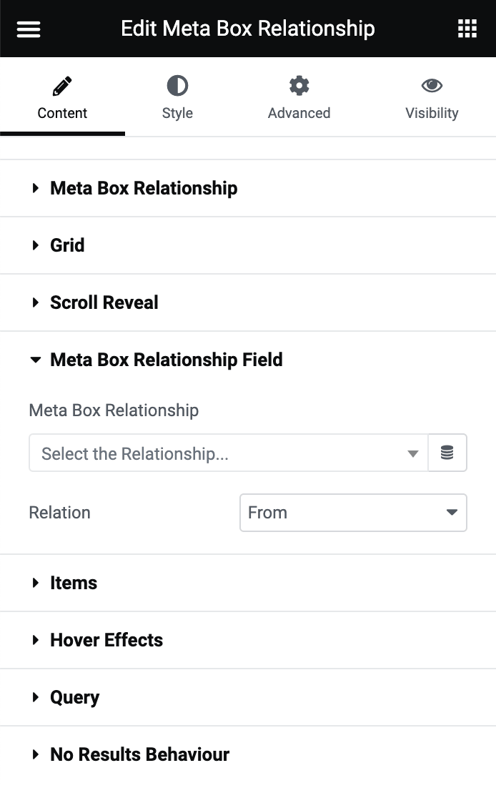
Task: Click the caret arrow on the Relationship selector
Action: (x=413, y=452)
